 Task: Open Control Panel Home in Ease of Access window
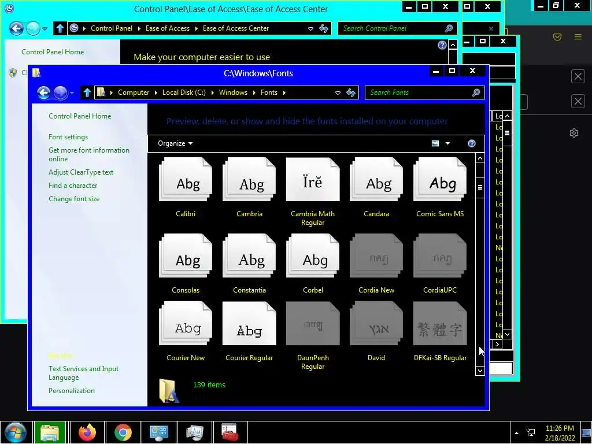(x=53, y=52)
